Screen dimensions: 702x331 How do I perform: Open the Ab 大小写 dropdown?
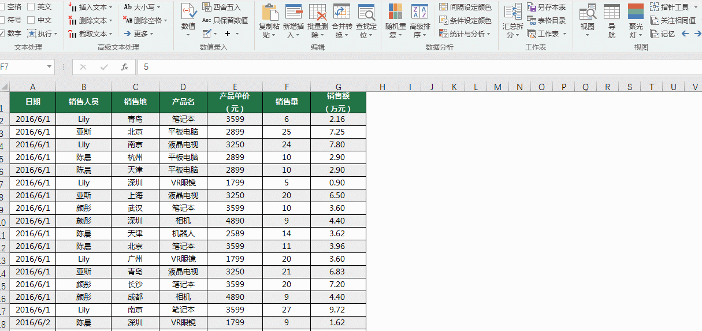(142, 7)
